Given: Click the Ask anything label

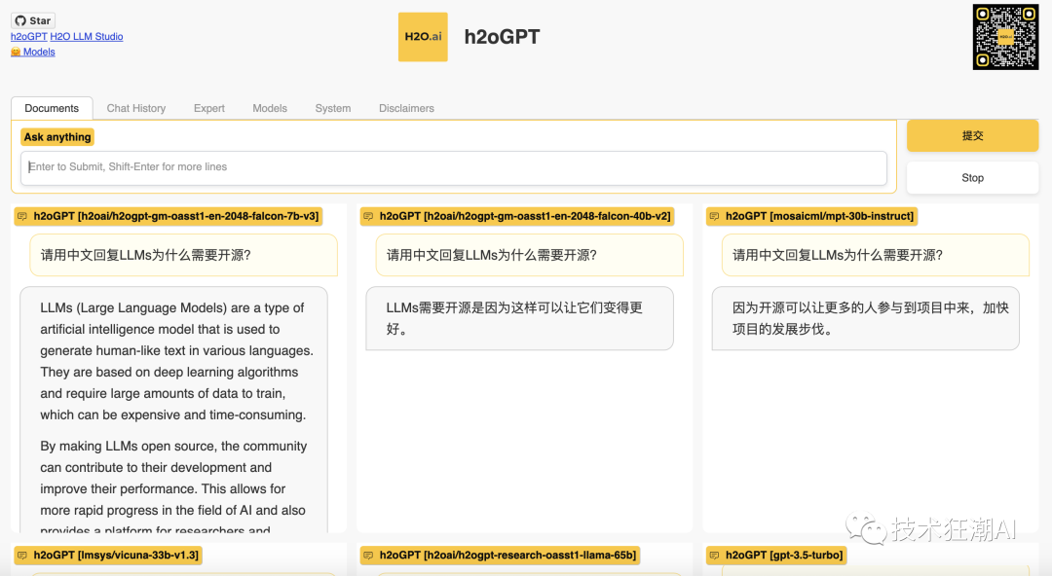Looking at the screenshot, I should [x=57, y=137].
